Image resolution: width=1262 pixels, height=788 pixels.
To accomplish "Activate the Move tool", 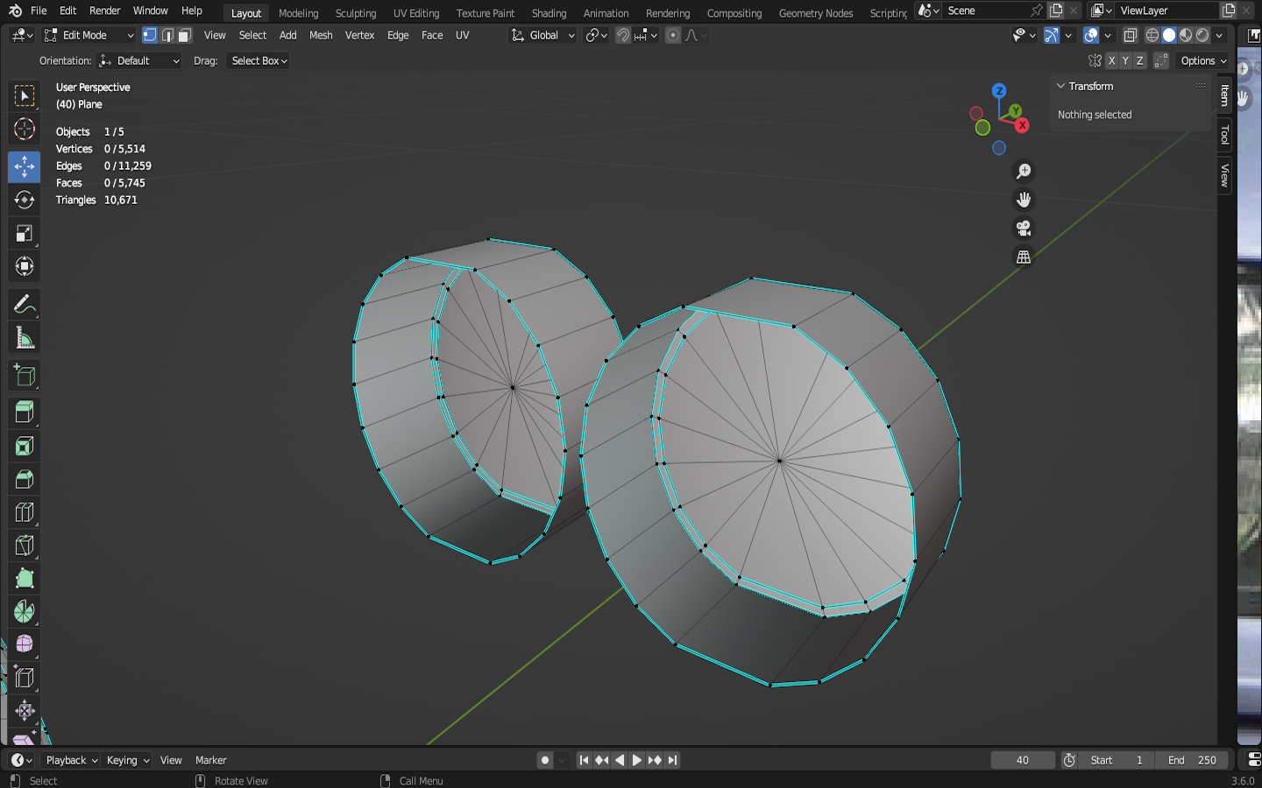I will (x=24, y=166).
